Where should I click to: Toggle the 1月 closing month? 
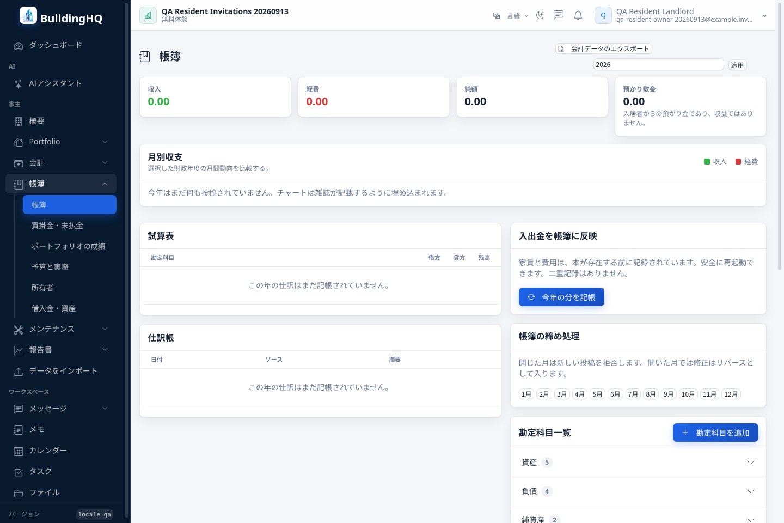(x=526, y=394)
